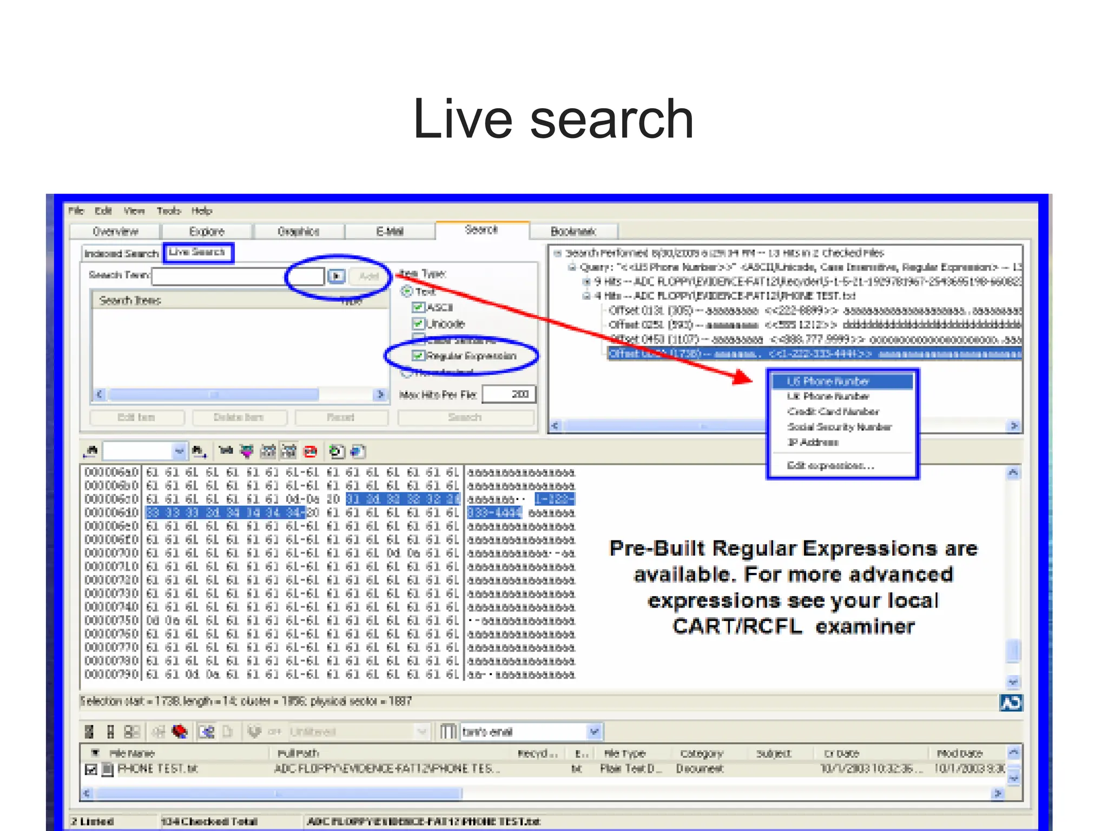Open the File menu
Viewport: 1108px width, 831px height.
coord(76,210)
